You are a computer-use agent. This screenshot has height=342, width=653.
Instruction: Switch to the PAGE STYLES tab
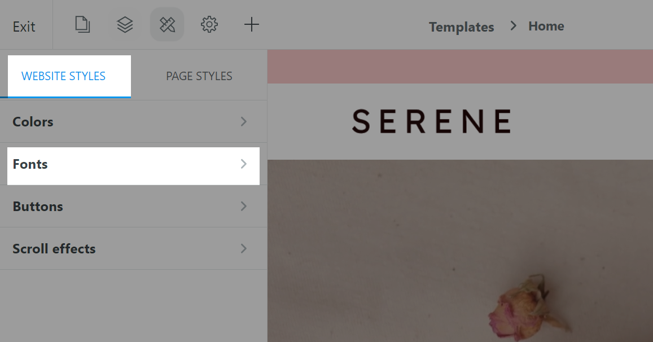click(x=199, y=77)
